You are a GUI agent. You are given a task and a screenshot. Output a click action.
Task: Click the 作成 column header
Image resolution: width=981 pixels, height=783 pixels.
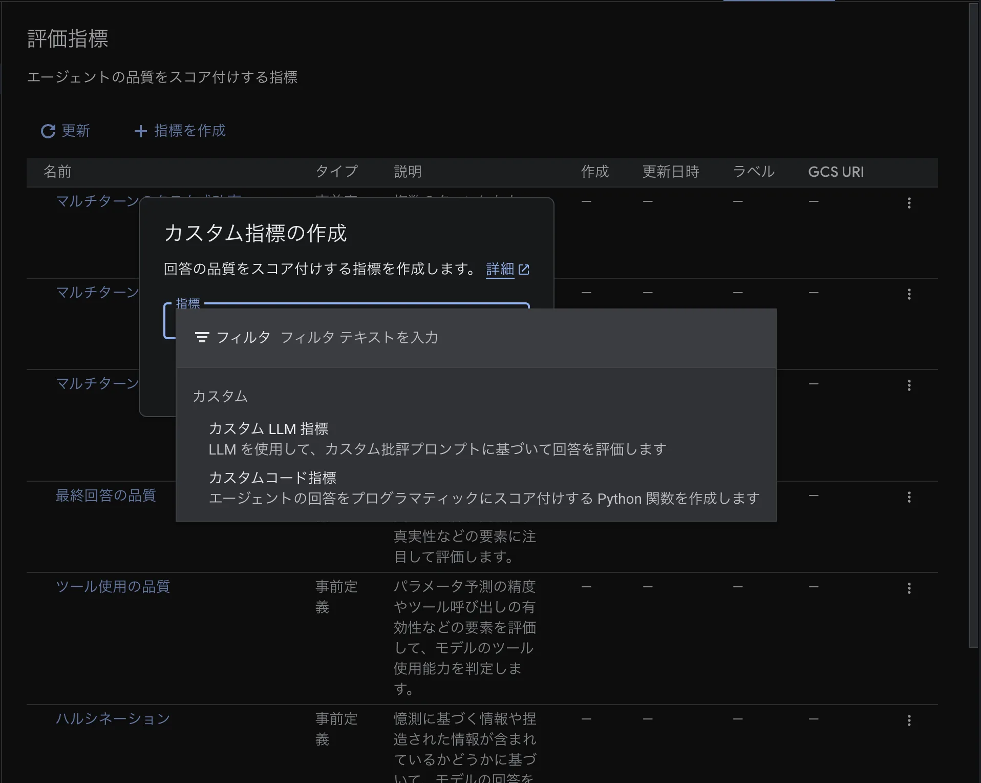pos(595,172)
